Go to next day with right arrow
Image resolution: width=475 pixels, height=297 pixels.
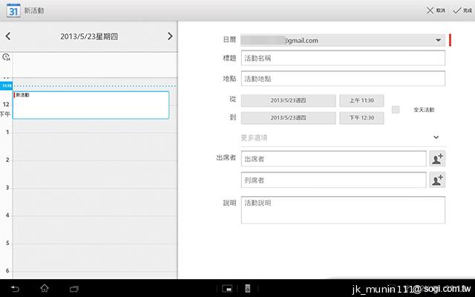pyautogui.click(x=170, y=36)
